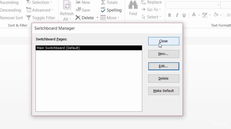This screenshot has height=129, width=231.
Task: Click Make Default button
Action: pyautogui.click(x=164, y=91)
